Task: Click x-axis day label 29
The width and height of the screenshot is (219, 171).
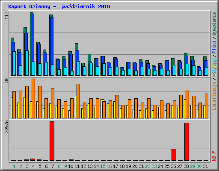Action: pos(192,166)
